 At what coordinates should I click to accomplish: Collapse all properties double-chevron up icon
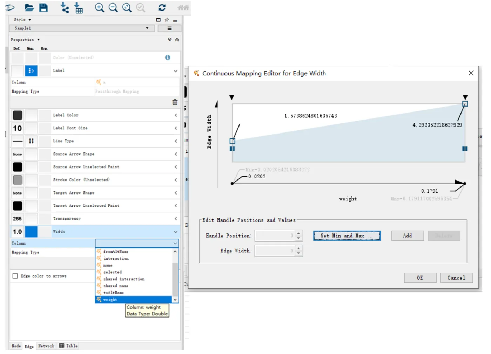tap(177, 40)
